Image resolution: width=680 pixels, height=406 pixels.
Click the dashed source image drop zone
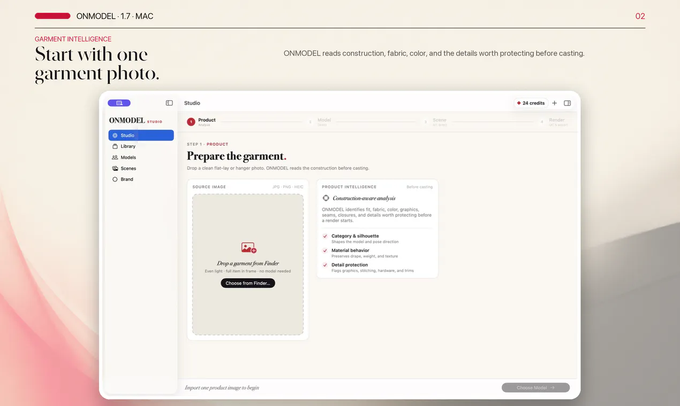(x=248, y=264)
